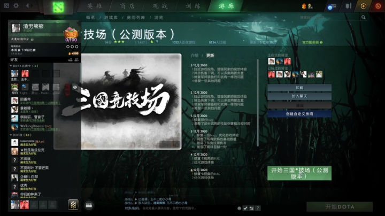Switch to the 更新 updates tab

(210, 56)
